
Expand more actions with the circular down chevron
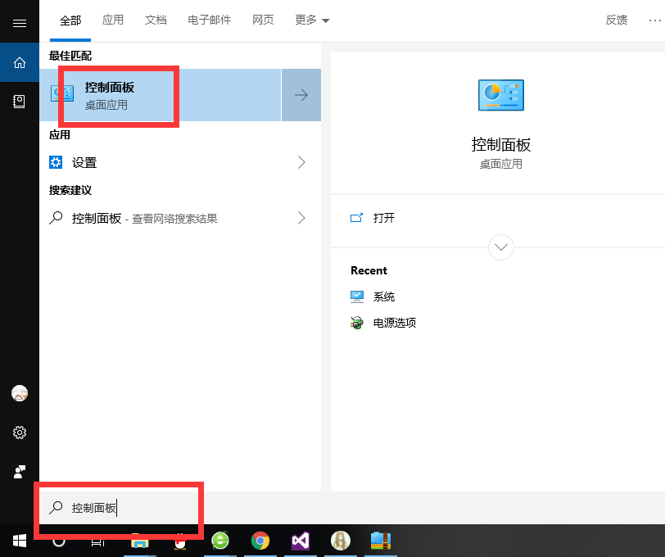click(x=501, y=247)
